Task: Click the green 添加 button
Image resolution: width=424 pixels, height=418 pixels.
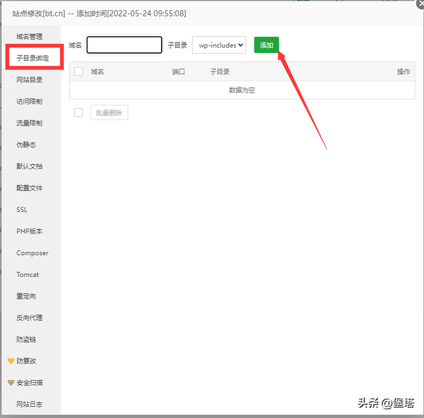Action: (266, 45)
